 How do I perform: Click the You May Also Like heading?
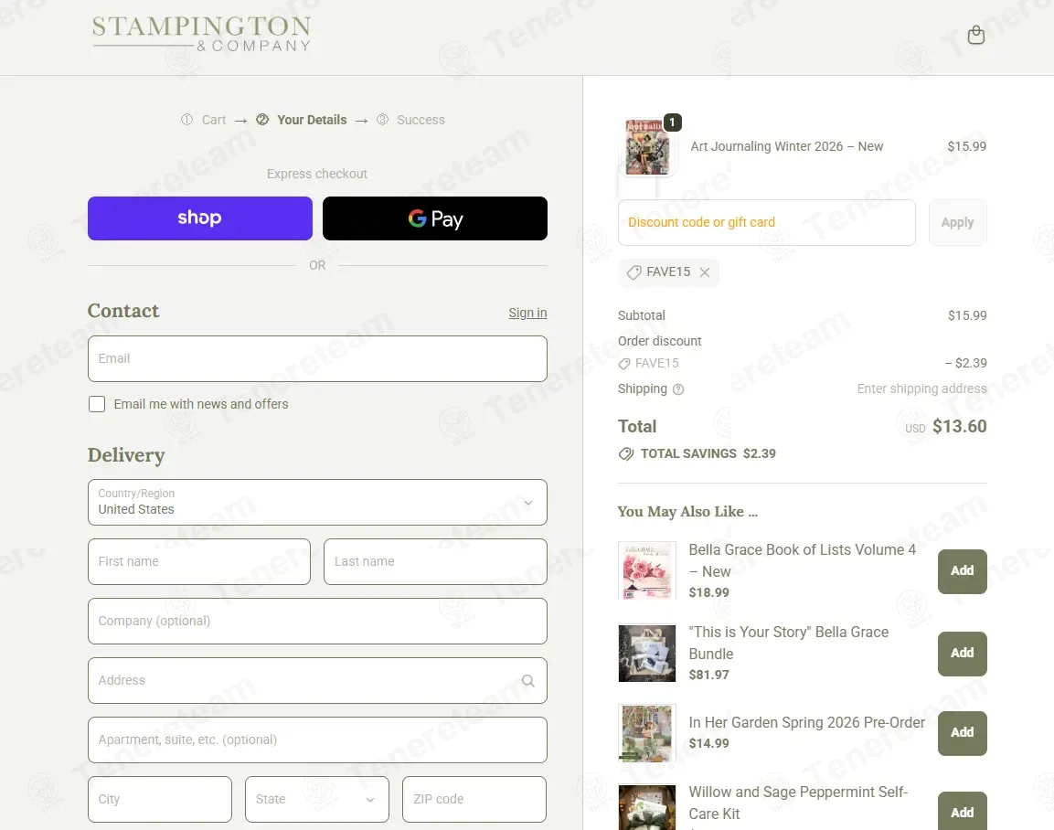point(687,512)
